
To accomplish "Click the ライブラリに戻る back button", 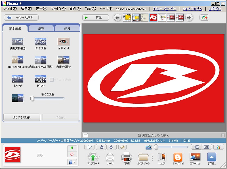I will click(x=21, y=18).
